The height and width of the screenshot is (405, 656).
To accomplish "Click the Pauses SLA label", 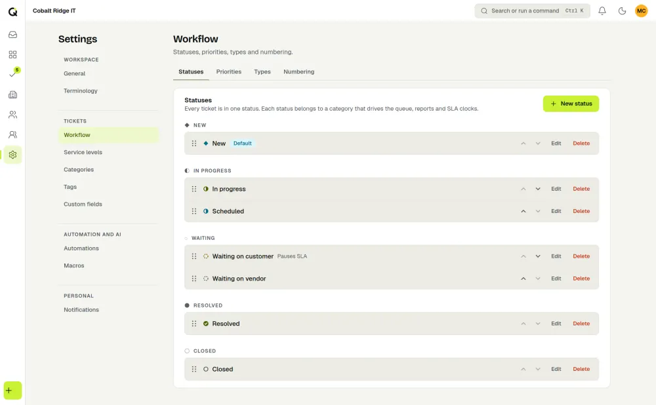I will click(292, 256).
